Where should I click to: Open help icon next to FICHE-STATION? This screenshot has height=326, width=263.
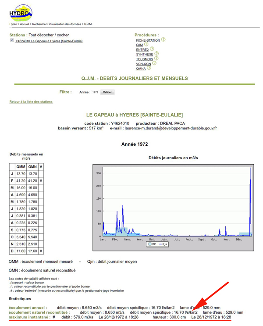[x=163, y=39]
